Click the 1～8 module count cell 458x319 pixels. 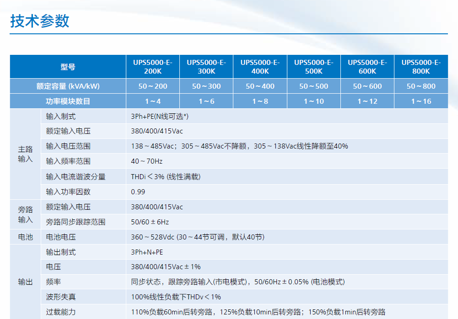pos(260,101)
